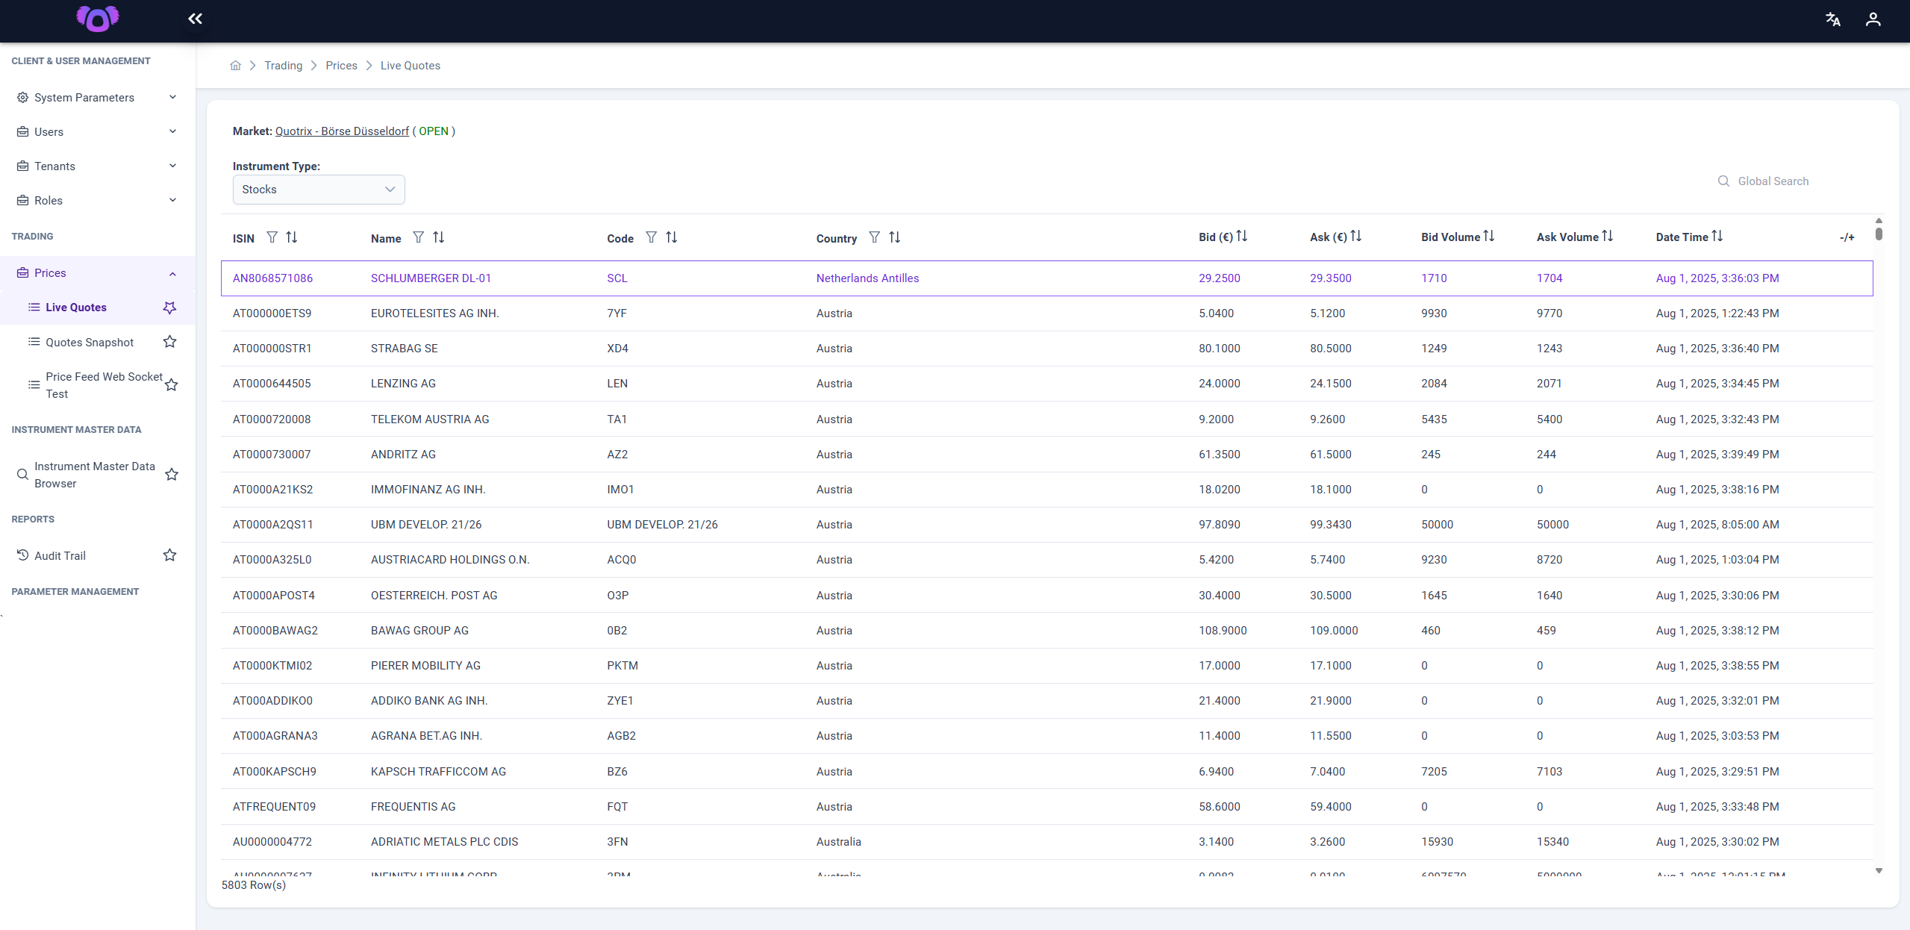Sort by Date Time column arrows
The image size is (1910, 930).
tap(1717, 236)
